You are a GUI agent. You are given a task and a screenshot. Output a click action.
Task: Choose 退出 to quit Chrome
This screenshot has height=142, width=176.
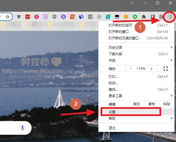[x=136, y=128]
